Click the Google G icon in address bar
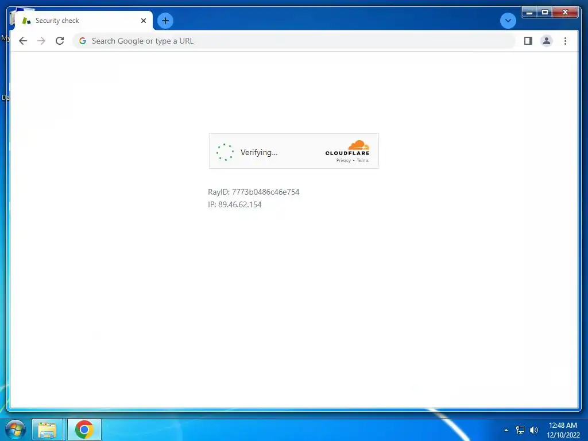The width and height of the screenshot is (588, 441). (83, 41)
